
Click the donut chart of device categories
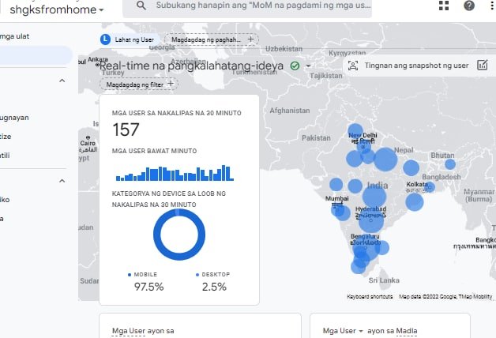tap(178, 235)
